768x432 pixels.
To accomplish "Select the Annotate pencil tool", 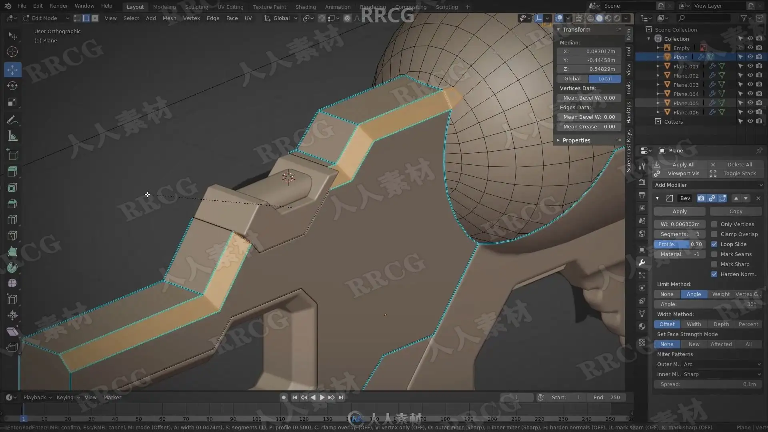I will (12, 120).
